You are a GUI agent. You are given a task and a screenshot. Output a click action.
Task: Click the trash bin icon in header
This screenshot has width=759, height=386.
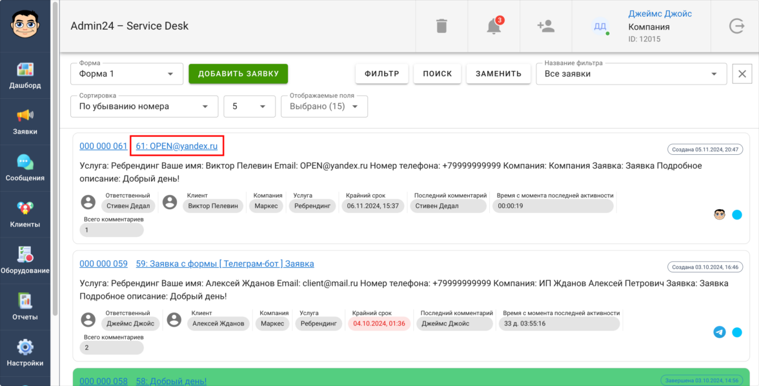point(441,26)
